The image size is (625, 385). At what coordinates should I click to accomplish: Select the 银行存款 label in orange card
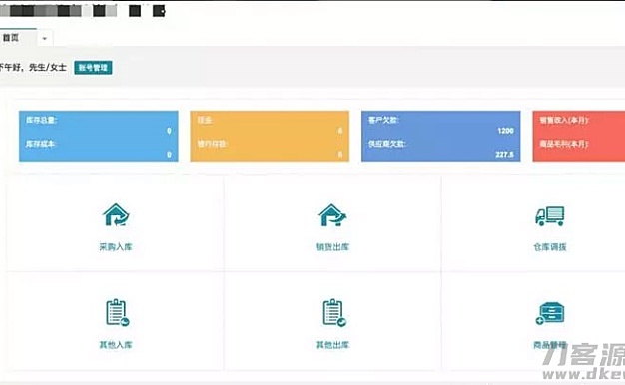pos(213,144)
